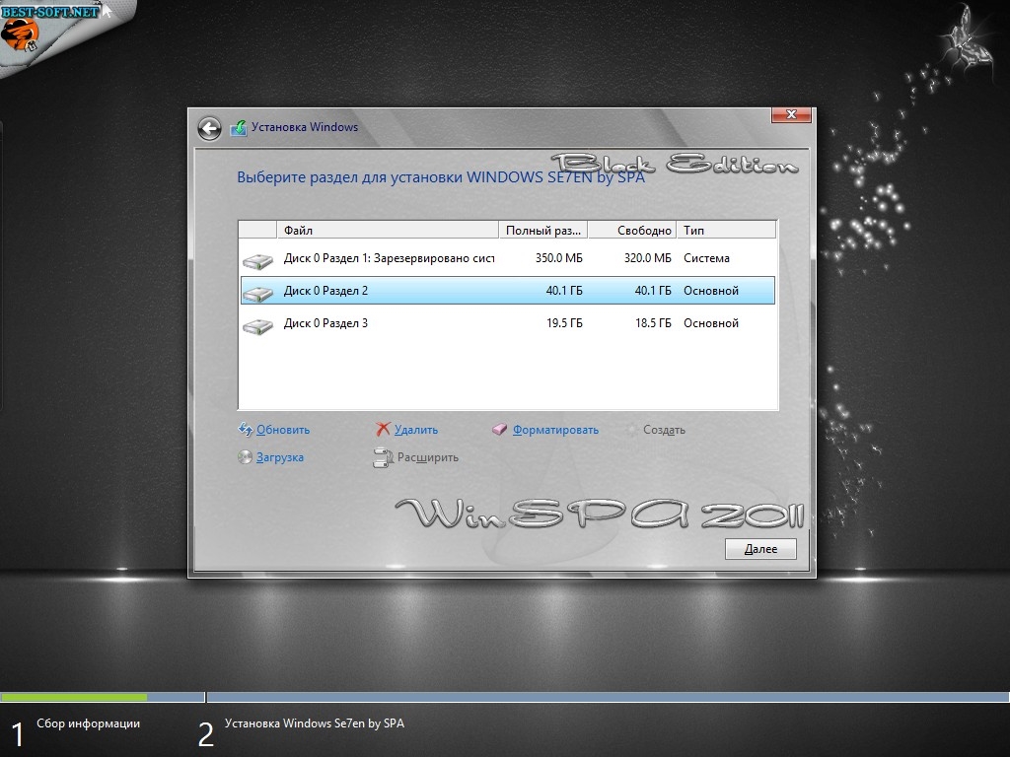Click the 18.5 ГБ free space cell
The image size is (1010, 757).
(653, 323)
